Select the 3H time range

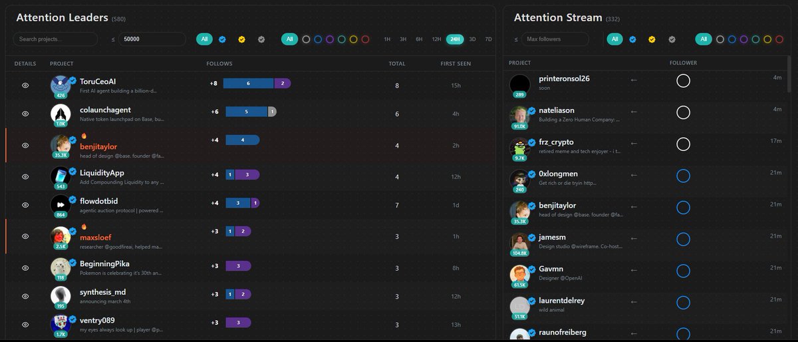403,39
